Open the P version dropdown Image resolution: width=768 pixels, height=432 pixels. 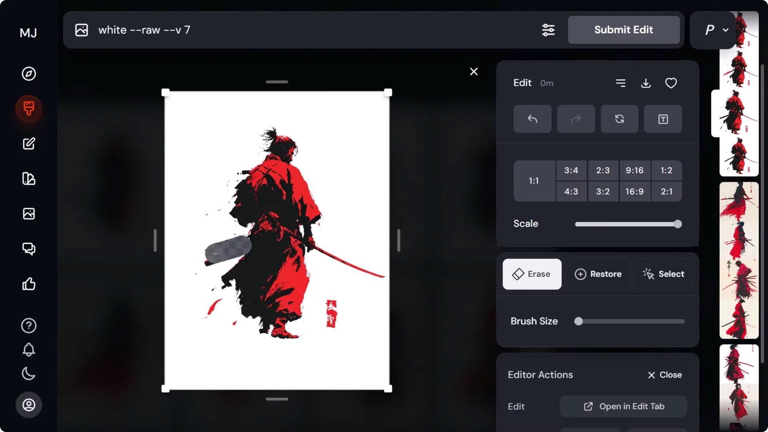(714, 30)
